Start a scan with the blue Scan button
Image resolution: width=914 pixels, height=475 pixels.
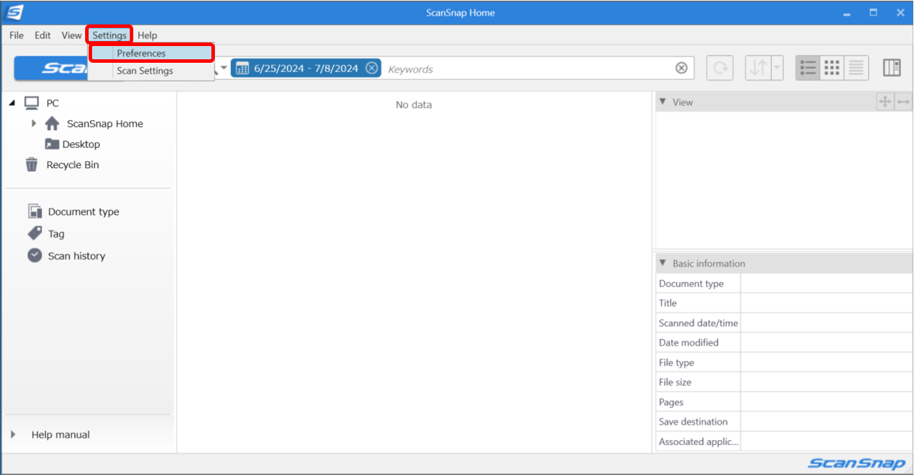pyautogui.click(x=51, y=68)
